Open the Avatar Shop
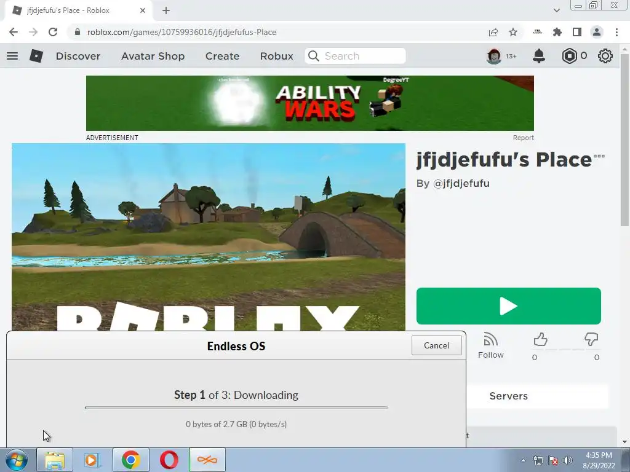The height and width of the screenshot is (472, 630). point(153,56)
